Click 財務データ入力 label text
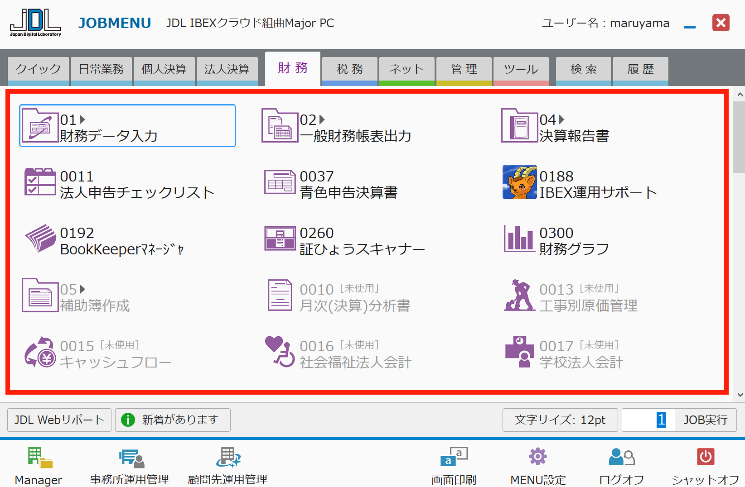The width and height of the screenshot is (745, 487). (109, 136)
